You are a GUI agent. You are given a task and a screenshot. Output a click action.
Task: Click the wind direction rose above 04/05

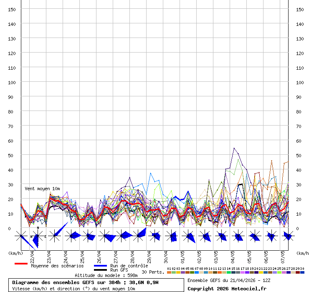(238, 237)
